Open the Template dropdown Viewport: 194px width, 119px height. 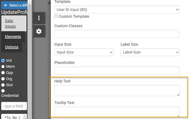pyautogui.click(x=117, y=10)
